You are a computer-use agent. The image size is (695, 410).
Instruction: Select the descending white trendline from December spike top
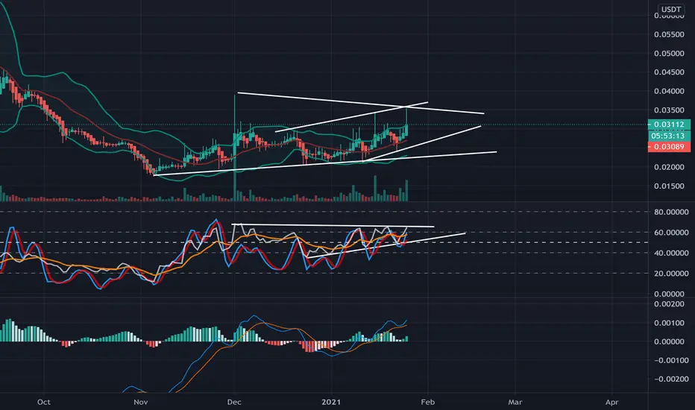361,103
